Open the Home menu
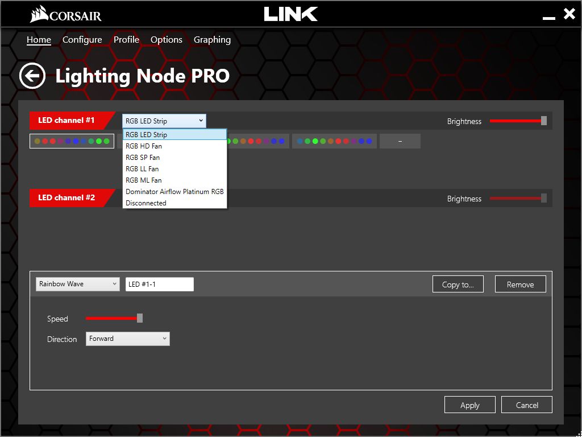The width and height of the screenshot is (582, 437). (39, 40)
